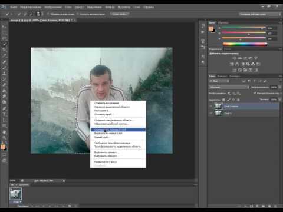The height and width of the screenshot is (212, 283).
Task: Select the Clone Stamp tool
Action: click(x=4, y=74)
